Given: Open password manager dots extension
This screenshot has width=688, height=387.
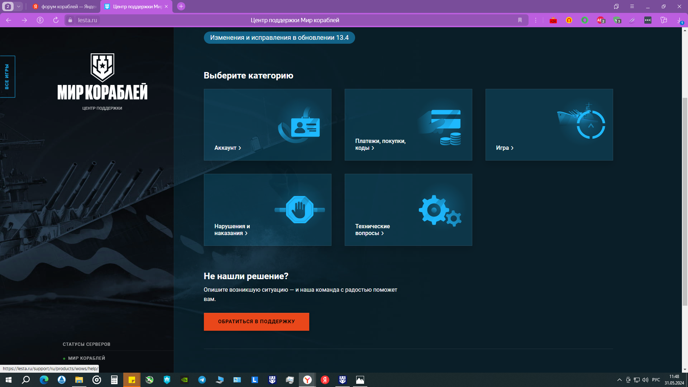Looking at the screenshot, I should [648, 20].
